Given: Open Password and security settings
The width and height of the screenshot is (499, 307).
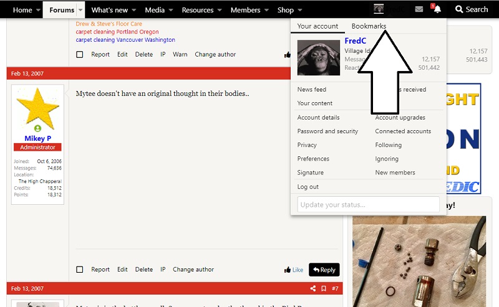Looking at the screenshot, I should point(327,131).
